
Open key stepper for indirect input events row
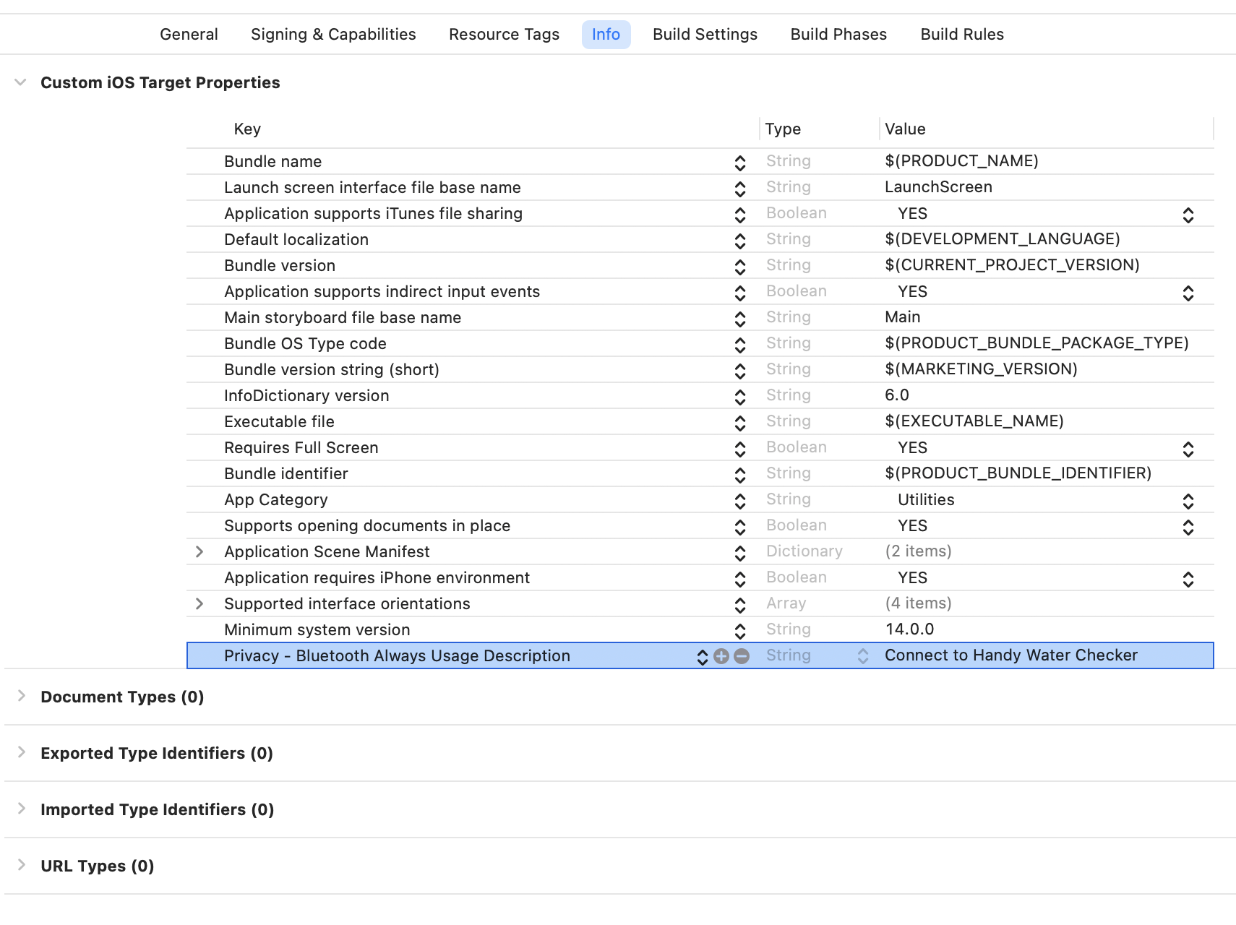pyautogui.click(x=739, y=293)
